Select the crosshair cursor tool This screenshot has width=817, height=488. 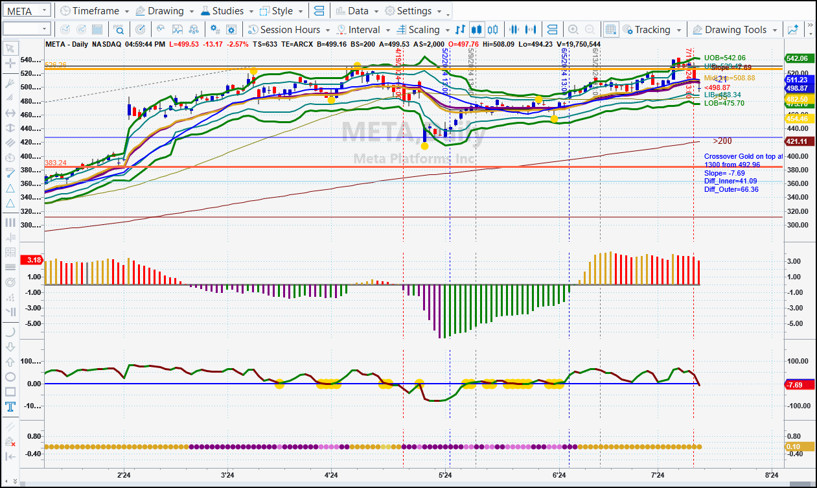coord(10,64)
